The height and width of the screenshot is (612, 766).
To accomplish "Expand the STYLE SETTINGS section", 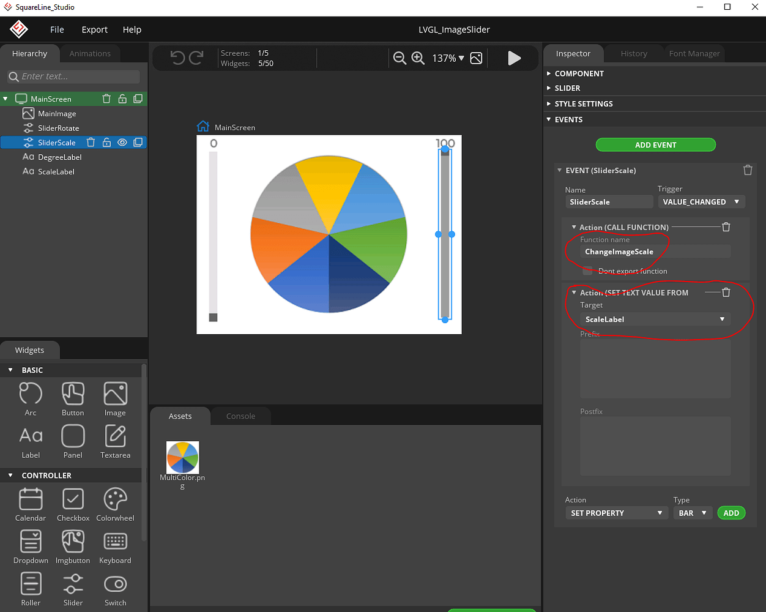I will tap(584, 104).
